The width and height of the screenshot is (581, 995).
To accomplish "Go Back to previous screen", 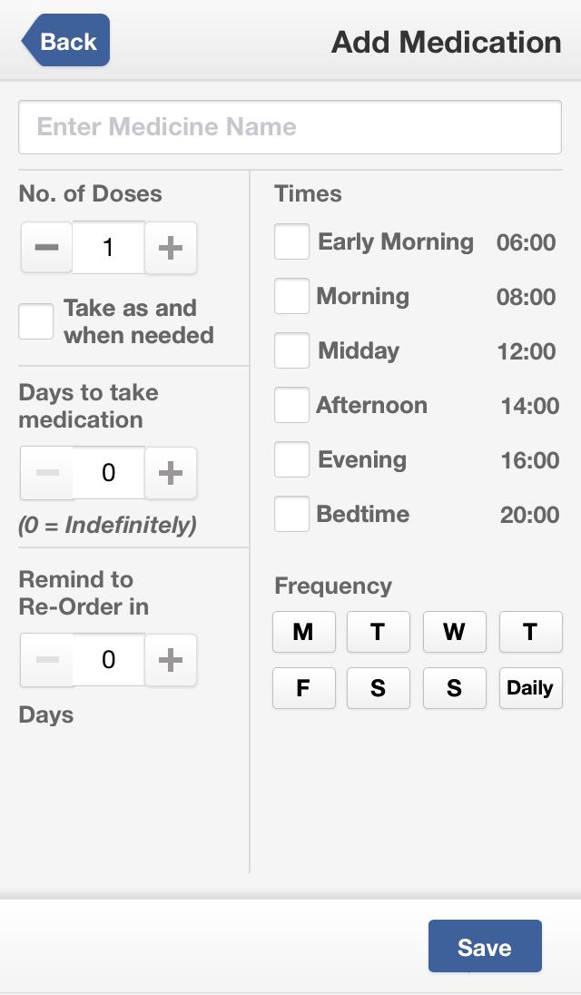I will click(66, 41).
